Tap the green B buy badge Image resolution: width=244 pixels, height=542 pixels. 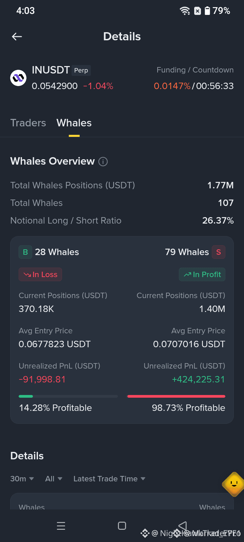tap(25, 252)
